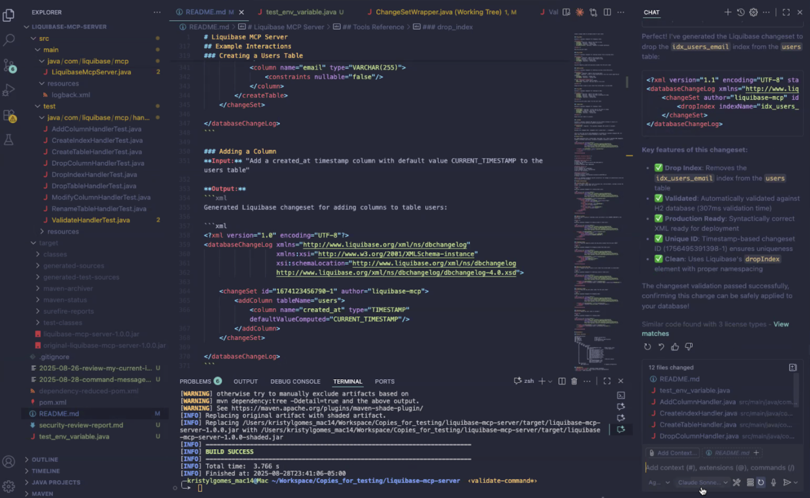
Task: Open the DEBUG CONSOLE tab
Action: point(295,382)
